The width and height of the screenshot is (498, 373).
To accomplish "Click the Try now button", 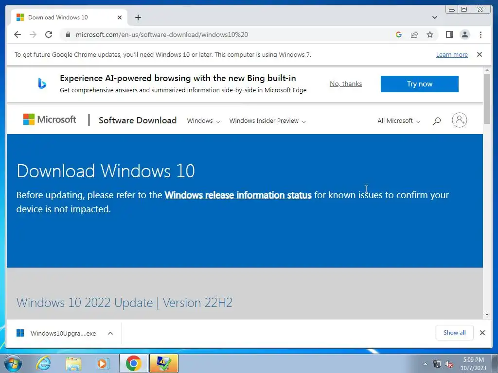I will [x=419, y=84].
